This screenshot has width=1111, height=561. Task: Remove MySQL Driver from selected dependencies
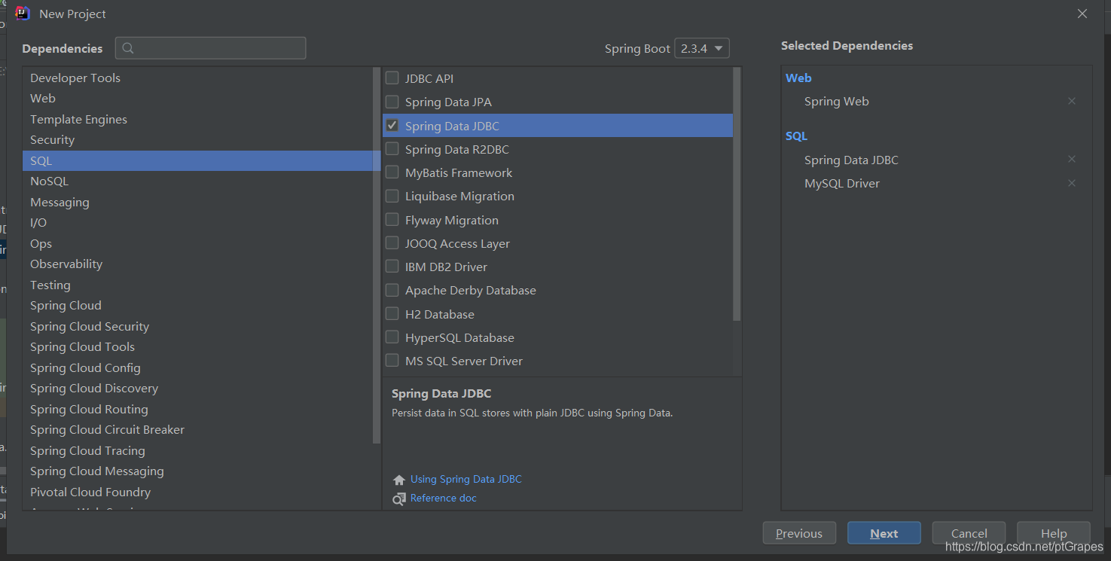click(x=1071, y=183)
